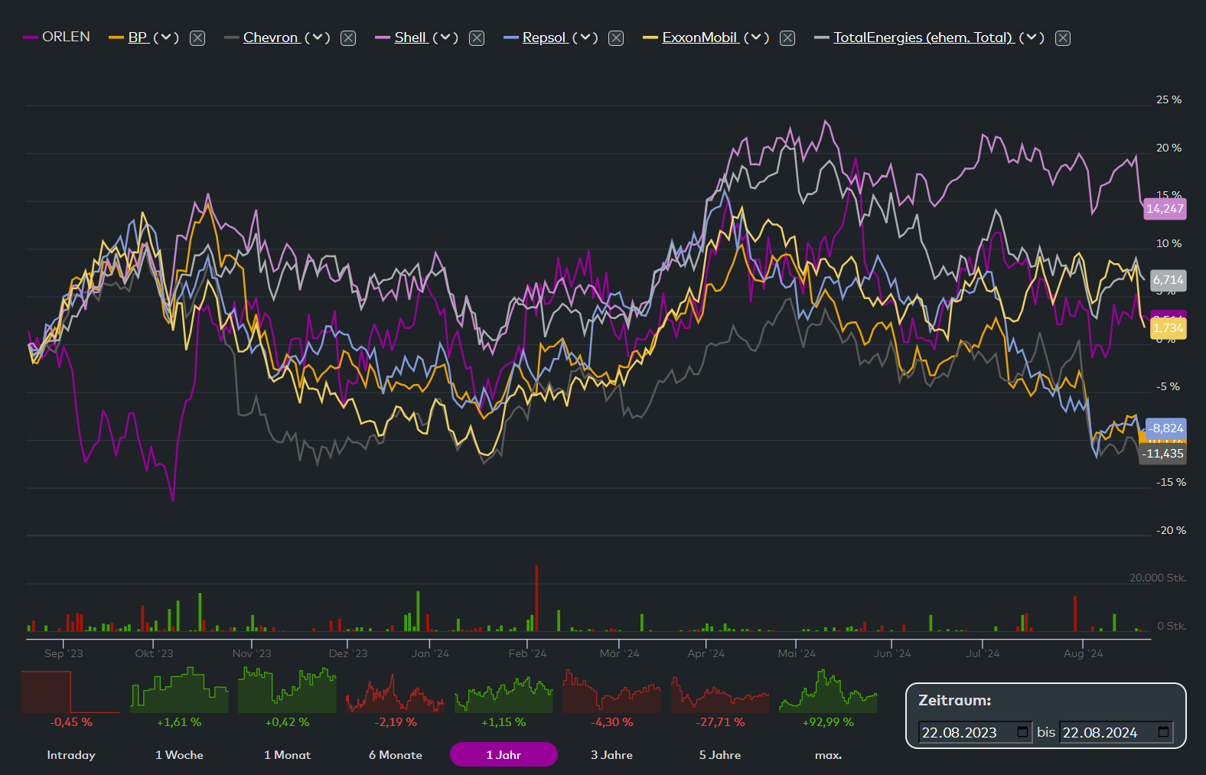Click the +1,15 % one-year performance value
Image resolution: width=1206 pixels, height=775 pixels.
(504, 722)
